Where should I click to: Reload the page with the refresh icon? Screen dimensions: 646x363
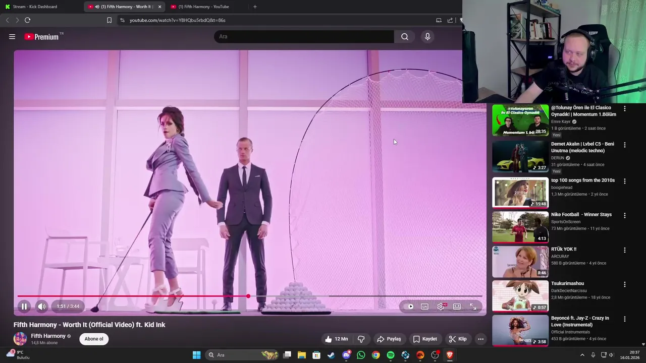pyautogui.click(x=27, y=20)
